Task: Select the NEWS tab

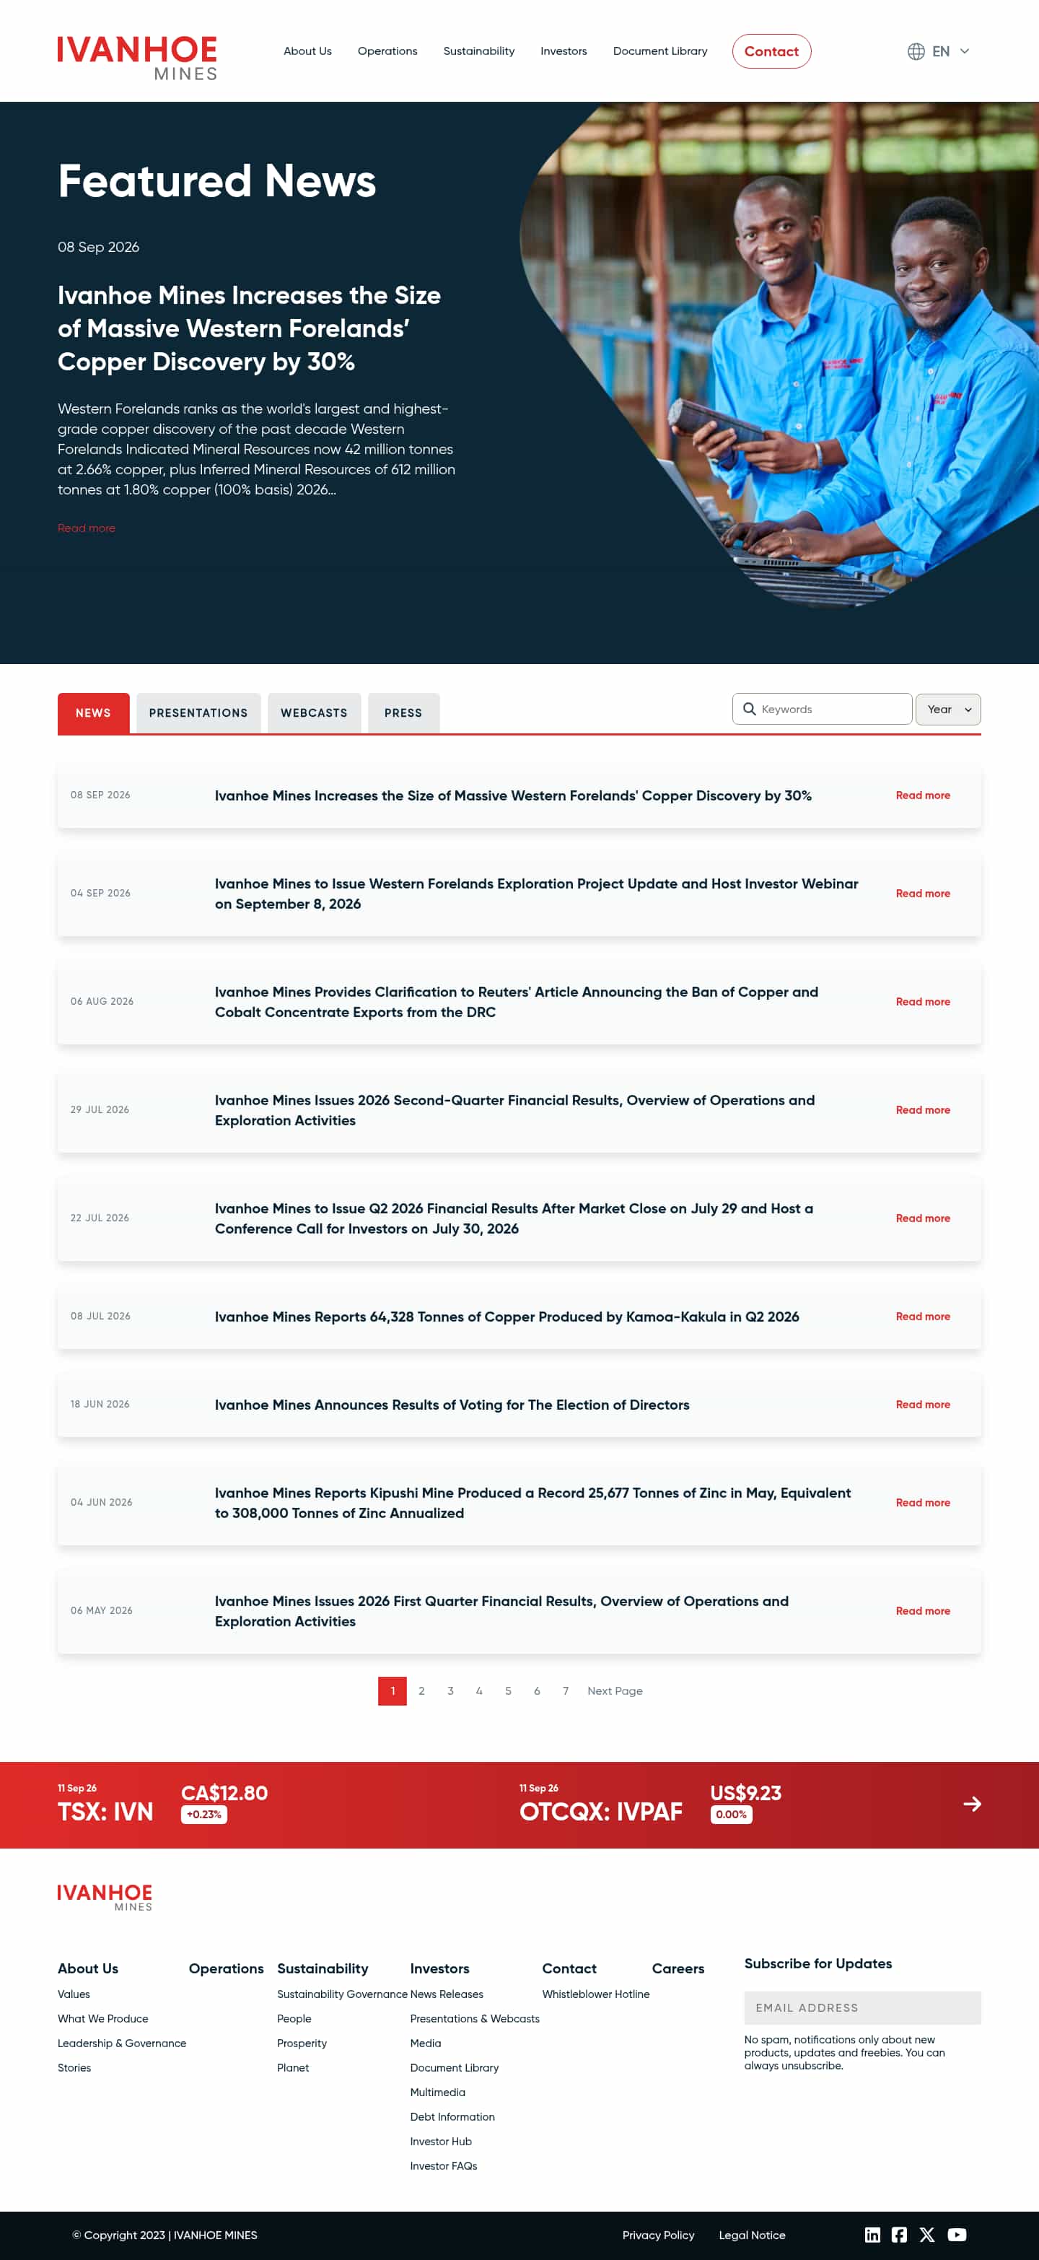Action: 93,713
